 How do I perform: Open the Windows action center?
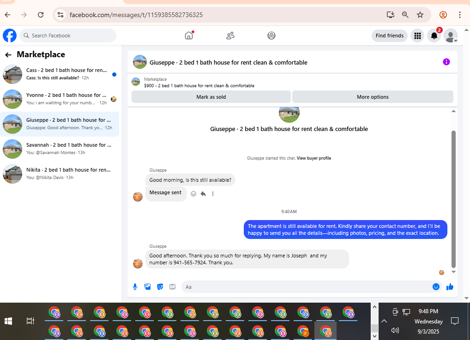coord(455,321)
